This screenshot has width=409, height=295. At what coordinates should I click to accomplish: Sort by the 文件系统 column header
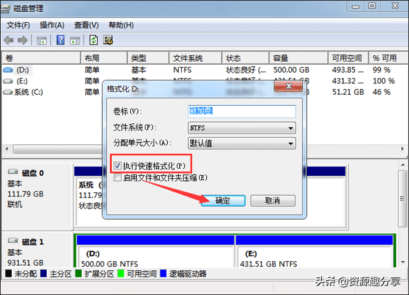point(195,58)
